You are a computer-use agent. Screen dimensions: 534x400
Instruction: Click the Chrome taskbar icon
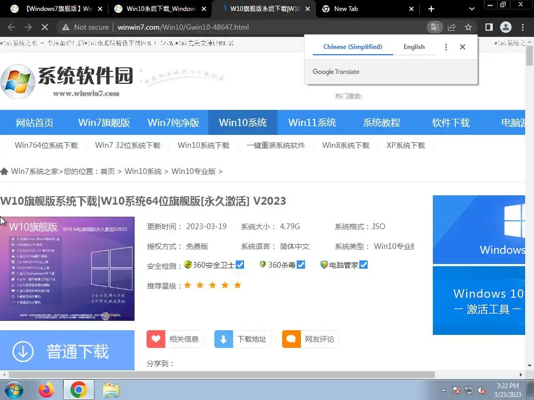coord(79,390)
